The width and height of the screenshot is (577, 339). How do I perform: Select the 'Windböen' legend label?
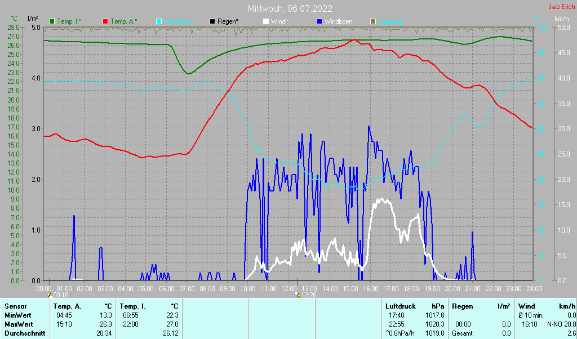tap(338, 22)
